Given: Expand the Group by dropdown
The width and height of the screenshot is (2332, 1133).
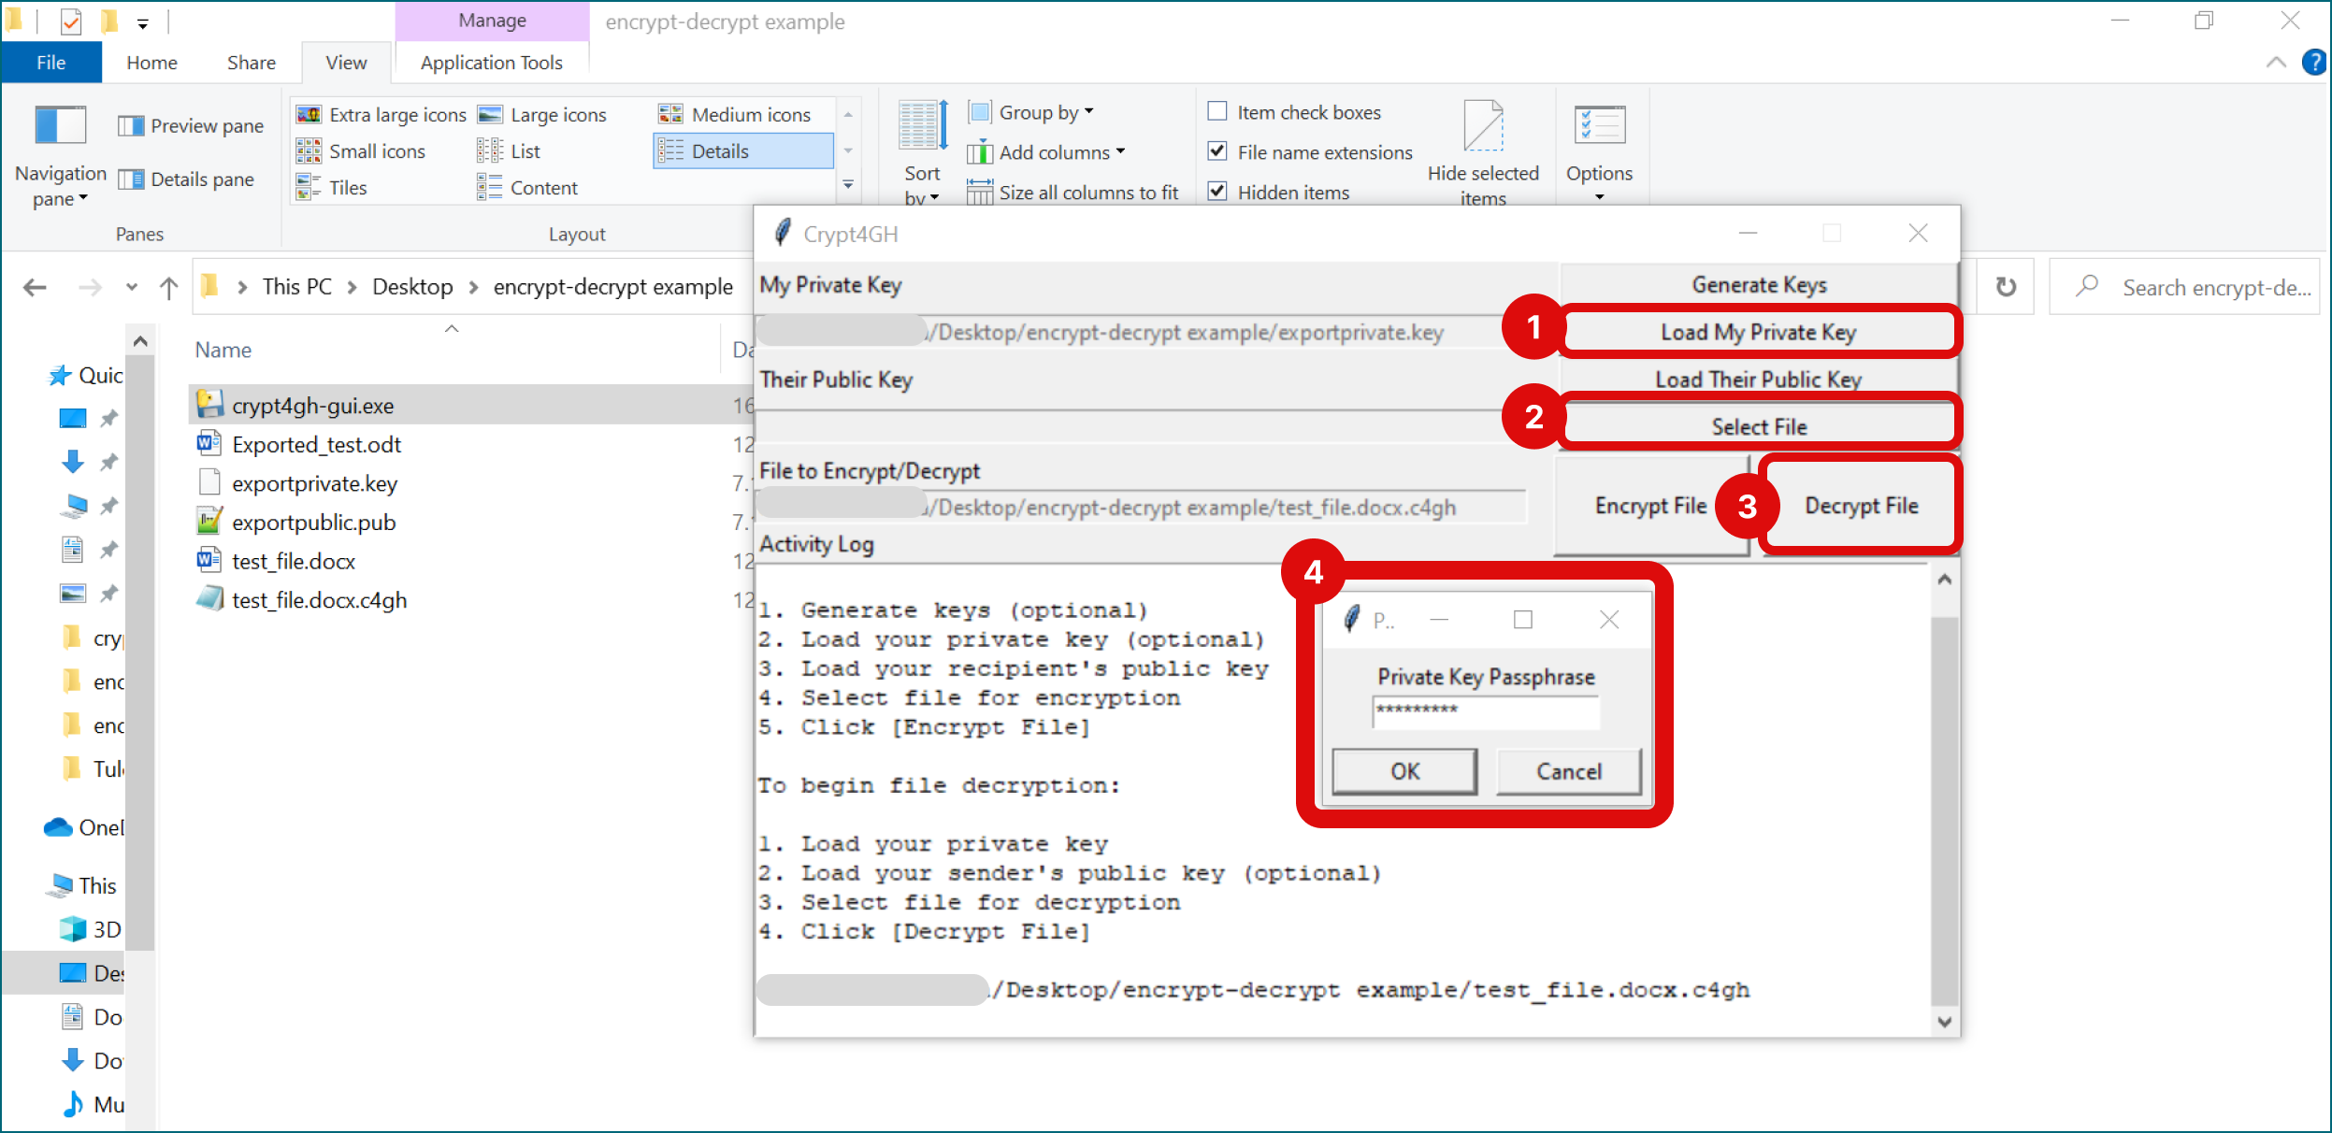Looking at the screenshot, I should [1040, 113].
